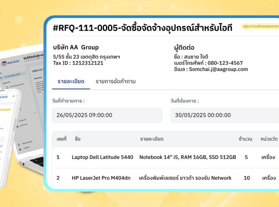Select the HP LaserJet Pro M404dn item name
This screenshot has height=207, width=279.
(x=101, y=178)
